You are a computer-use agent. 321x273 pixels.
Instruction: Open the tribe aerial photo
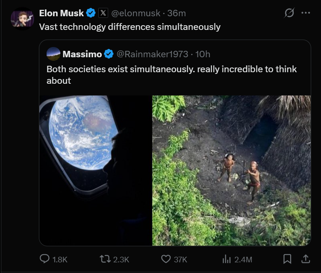(231, 170)
